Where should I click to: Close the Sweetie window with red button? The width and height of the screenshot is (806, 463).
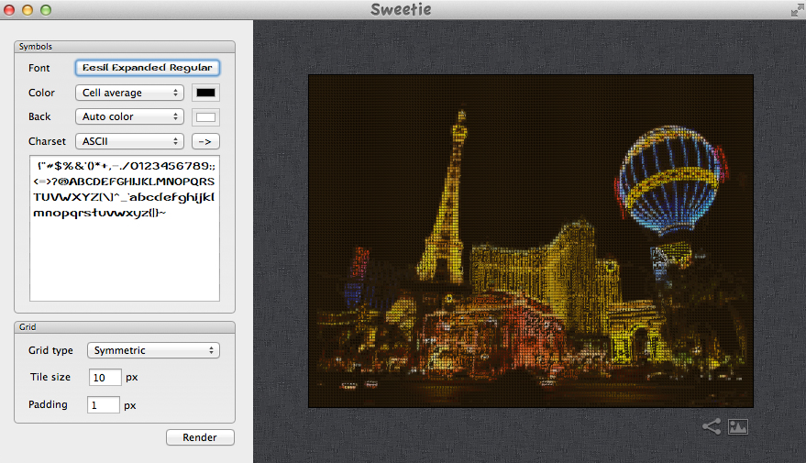(10, 10)
